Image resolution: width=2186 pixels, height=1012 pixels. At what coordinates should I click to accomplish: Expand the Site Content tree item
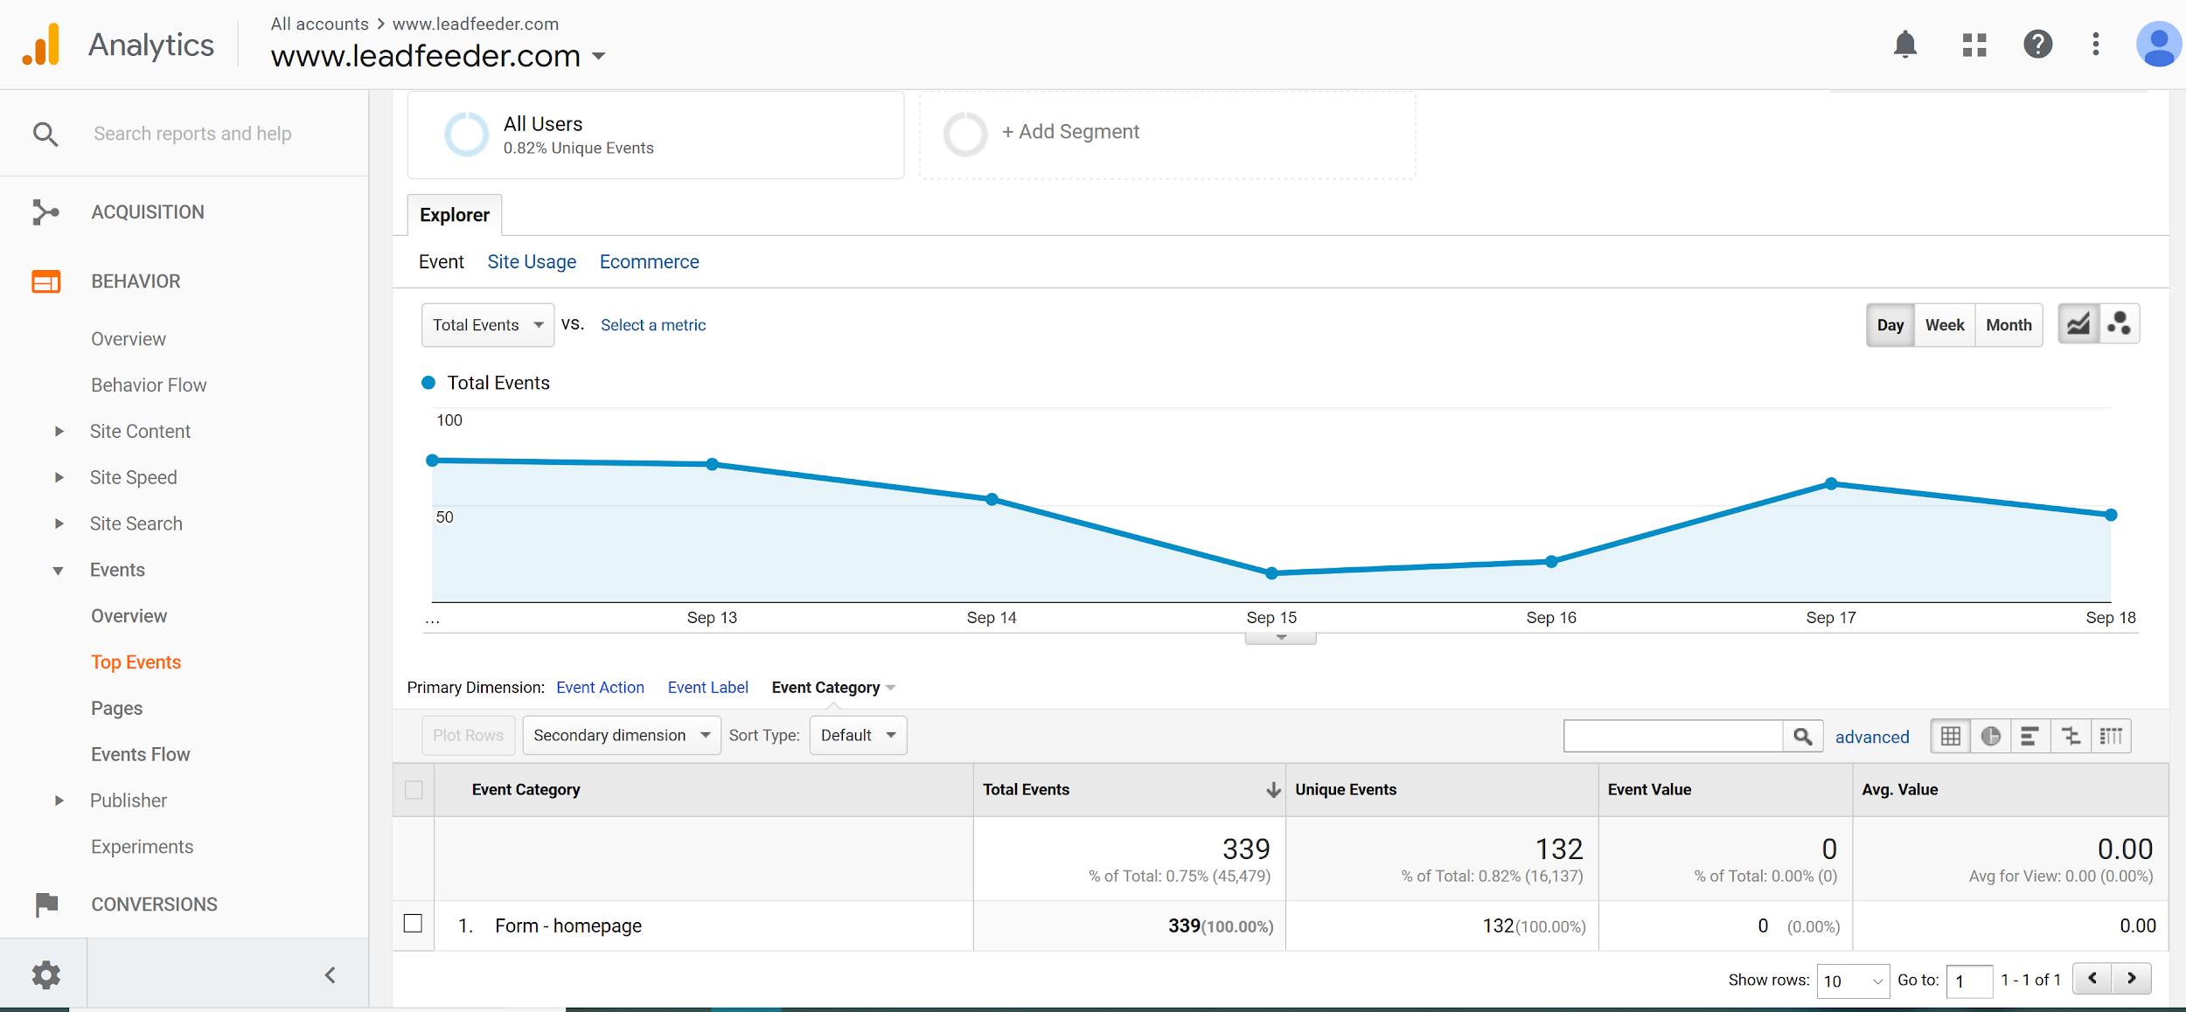pos(59,431)
